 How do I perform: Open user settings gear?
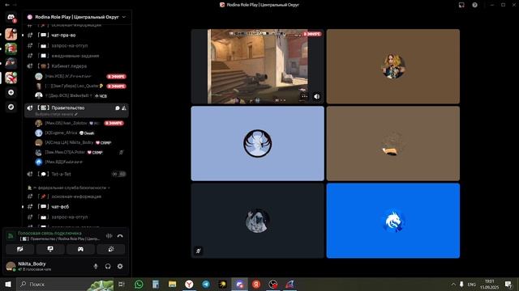120,266
